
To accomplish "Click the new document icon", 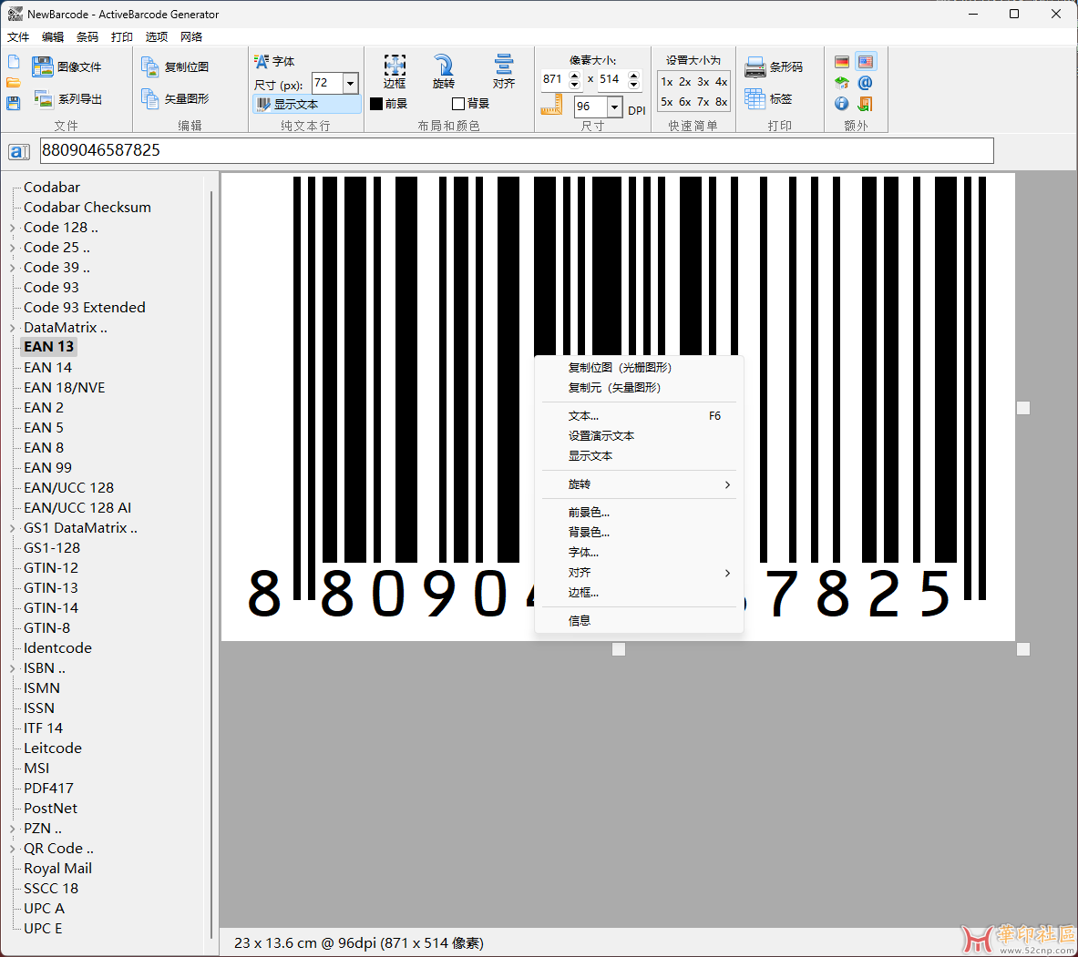I will [14, 63].
